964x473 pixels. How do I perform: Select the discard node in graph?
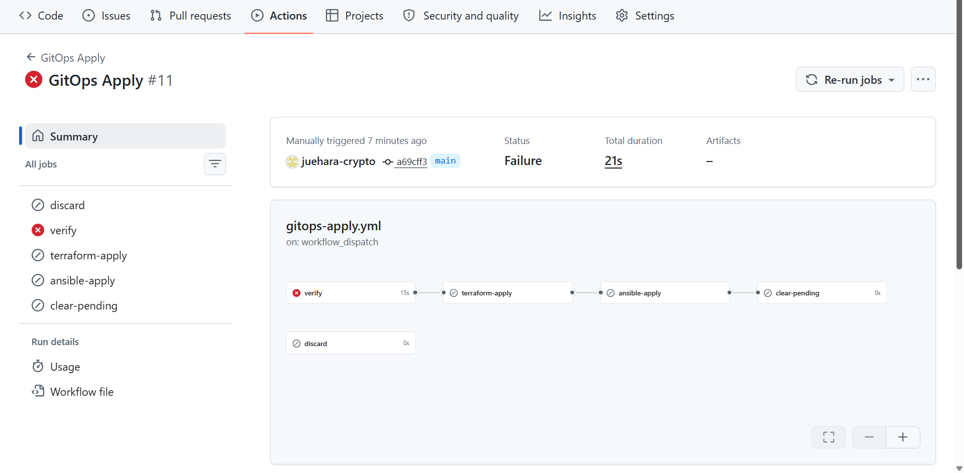click(x=350, y=343)
